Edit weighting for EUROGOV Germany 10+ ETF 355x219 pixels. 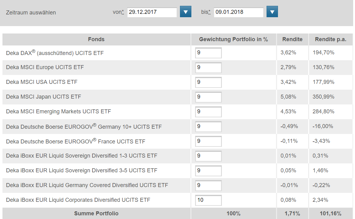tap(208, 127)
